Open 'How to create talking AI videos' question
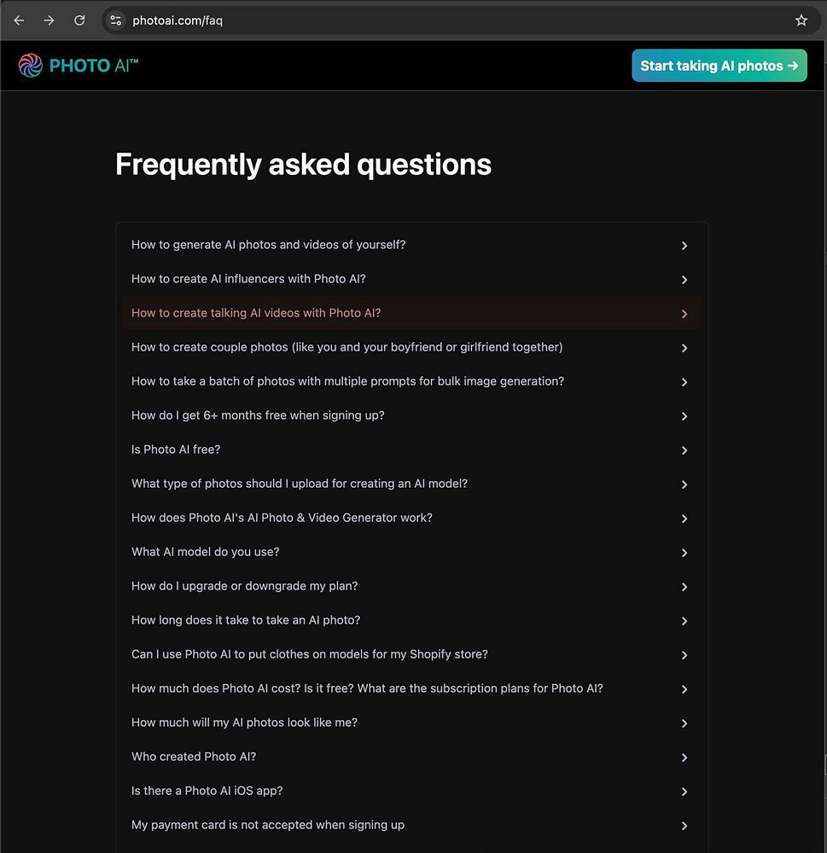 (x=256, y=313)
